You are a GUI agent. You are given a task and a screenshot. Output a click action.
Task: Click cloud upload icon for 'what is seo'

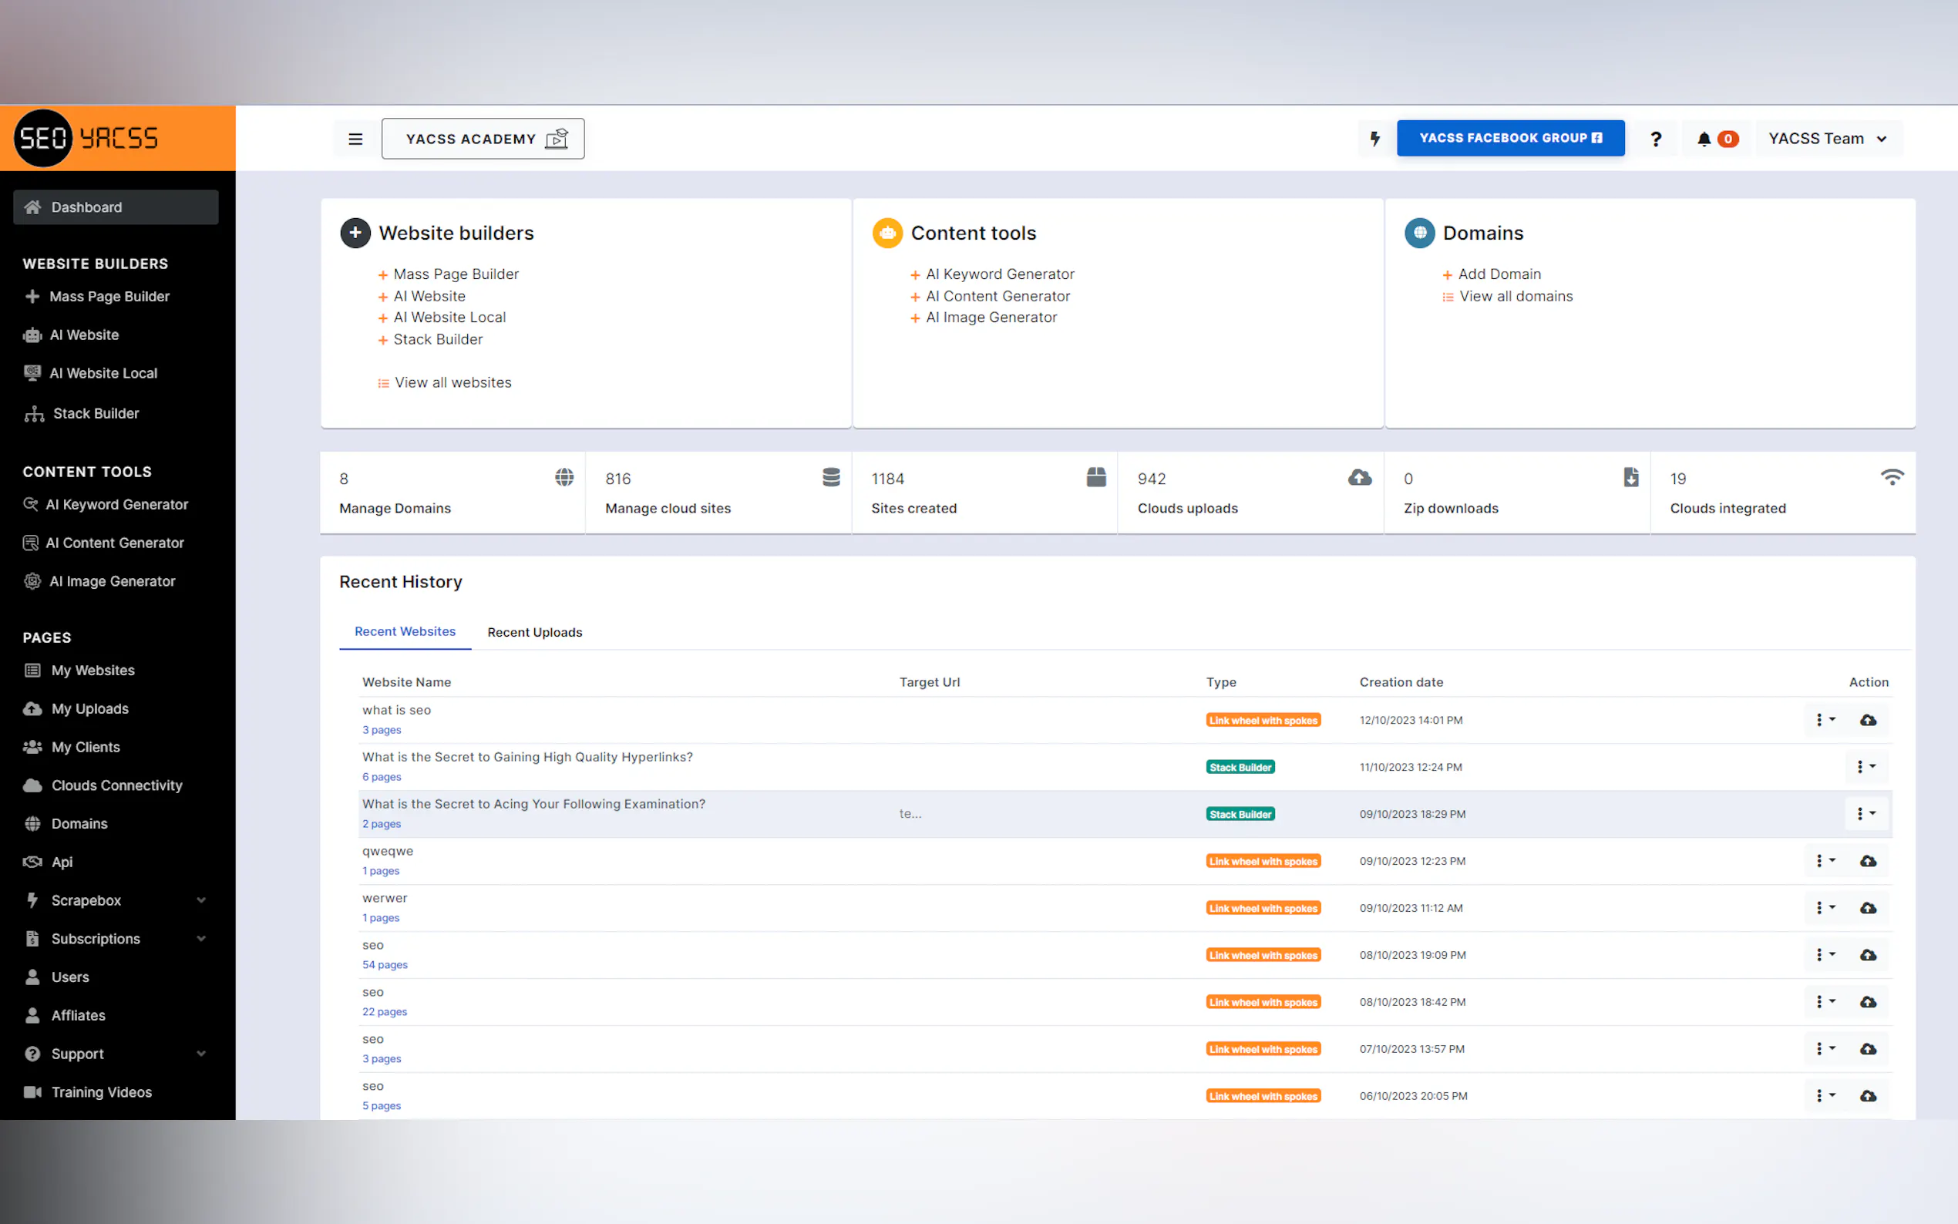(x=1867, y=720)
